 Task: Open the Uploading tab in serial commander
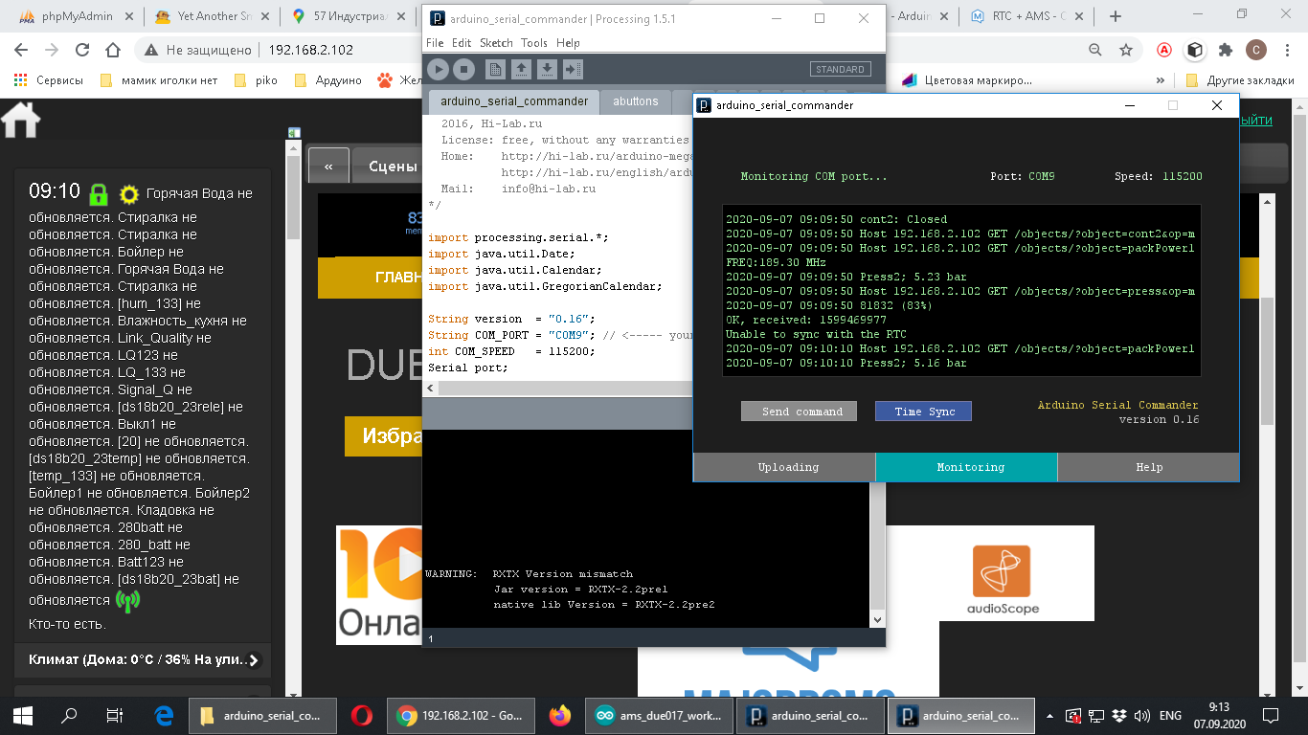[787, 467]
